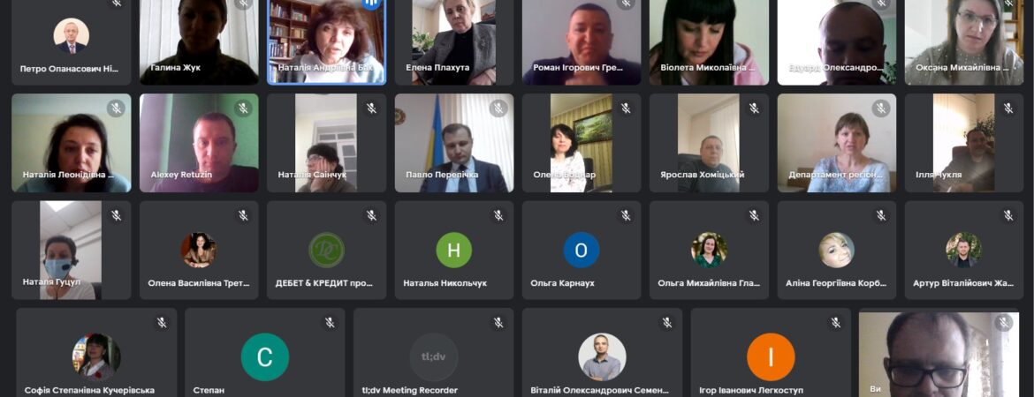
Task: Click the ДЕБЕТ & КРЕДИТ logo avatar
Action: click(326, 251)
